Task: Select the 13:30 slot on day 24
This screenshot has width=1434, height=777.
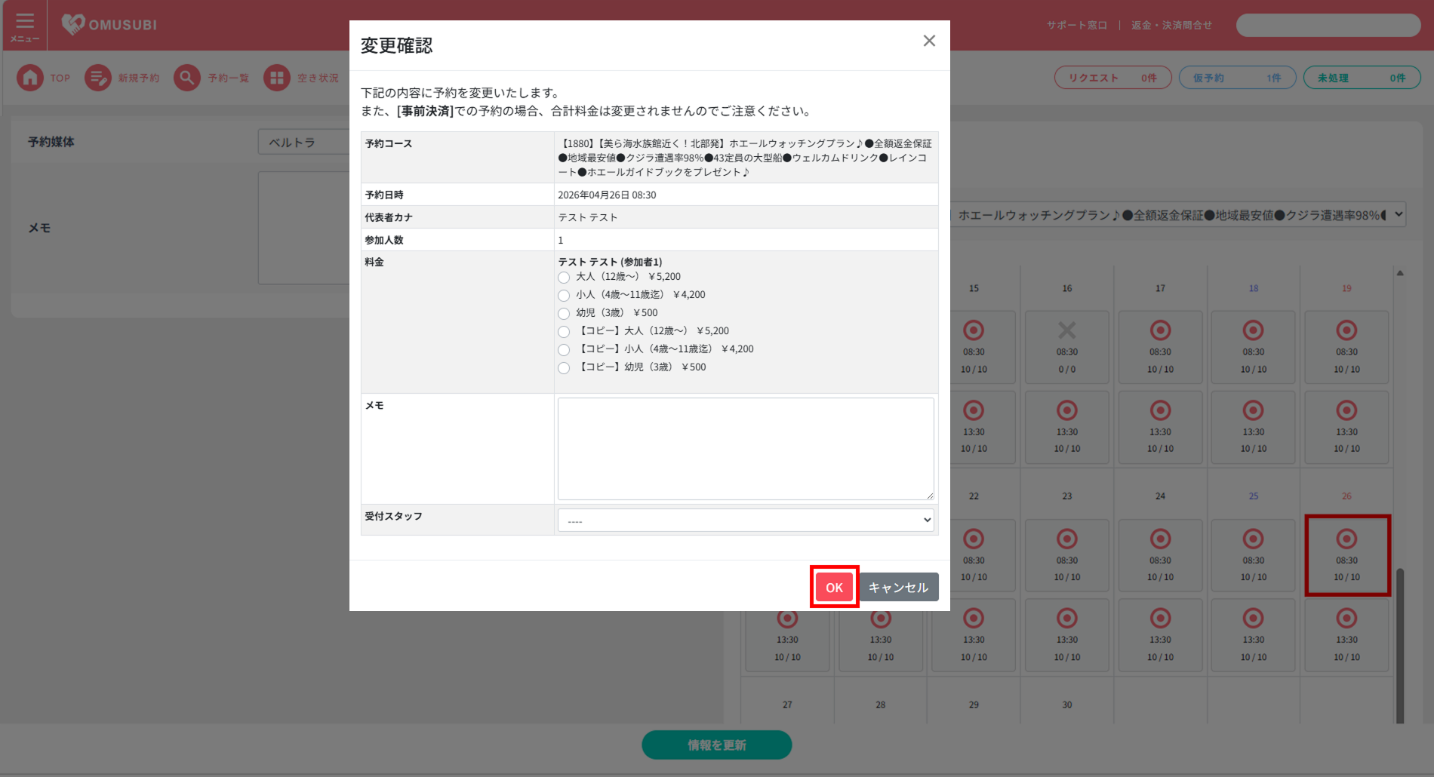Action: click(x=1160, y=635)
